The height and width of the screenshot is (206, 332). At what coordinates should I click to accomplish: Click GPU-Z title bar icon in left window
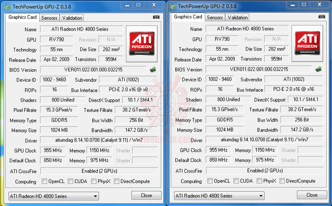[8, 7]
